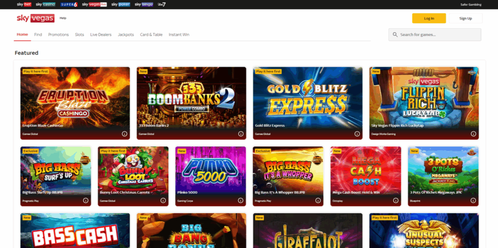Open Sky Poker from the top bar
The width and height of the screenshot is (498, 248).
click(x=121, y=4)
